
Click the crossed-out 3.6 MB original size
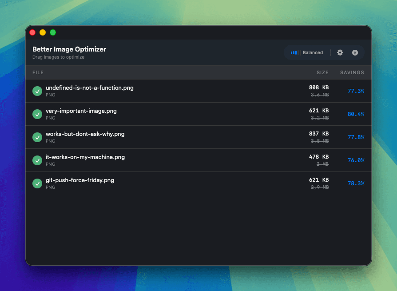[319, 95]
